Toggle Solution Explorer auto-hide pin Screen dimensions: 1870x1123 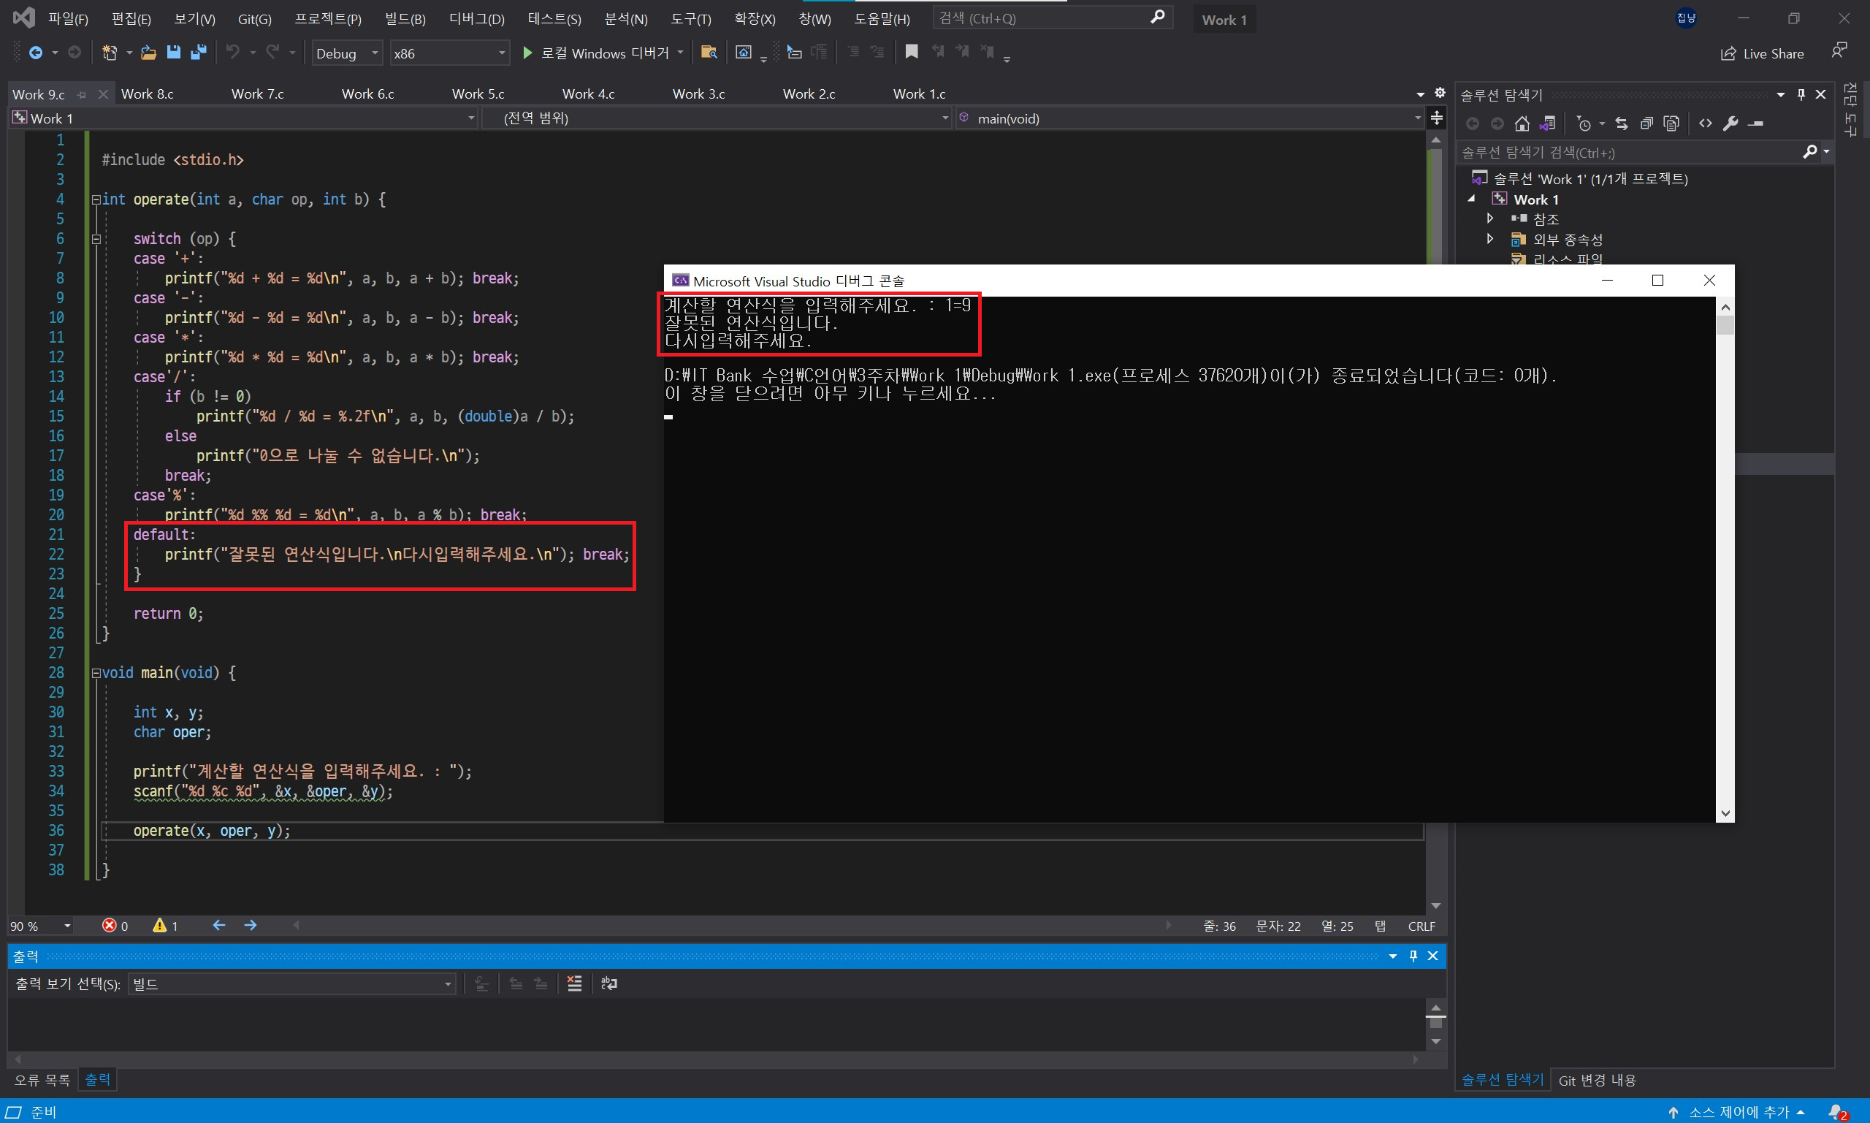click(1801, 94)
